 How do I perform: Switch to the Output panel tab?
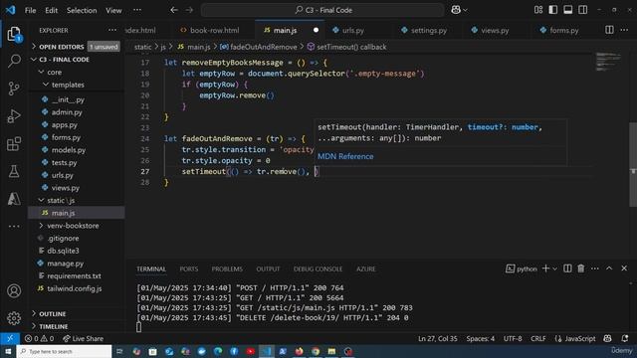[268, 268]
